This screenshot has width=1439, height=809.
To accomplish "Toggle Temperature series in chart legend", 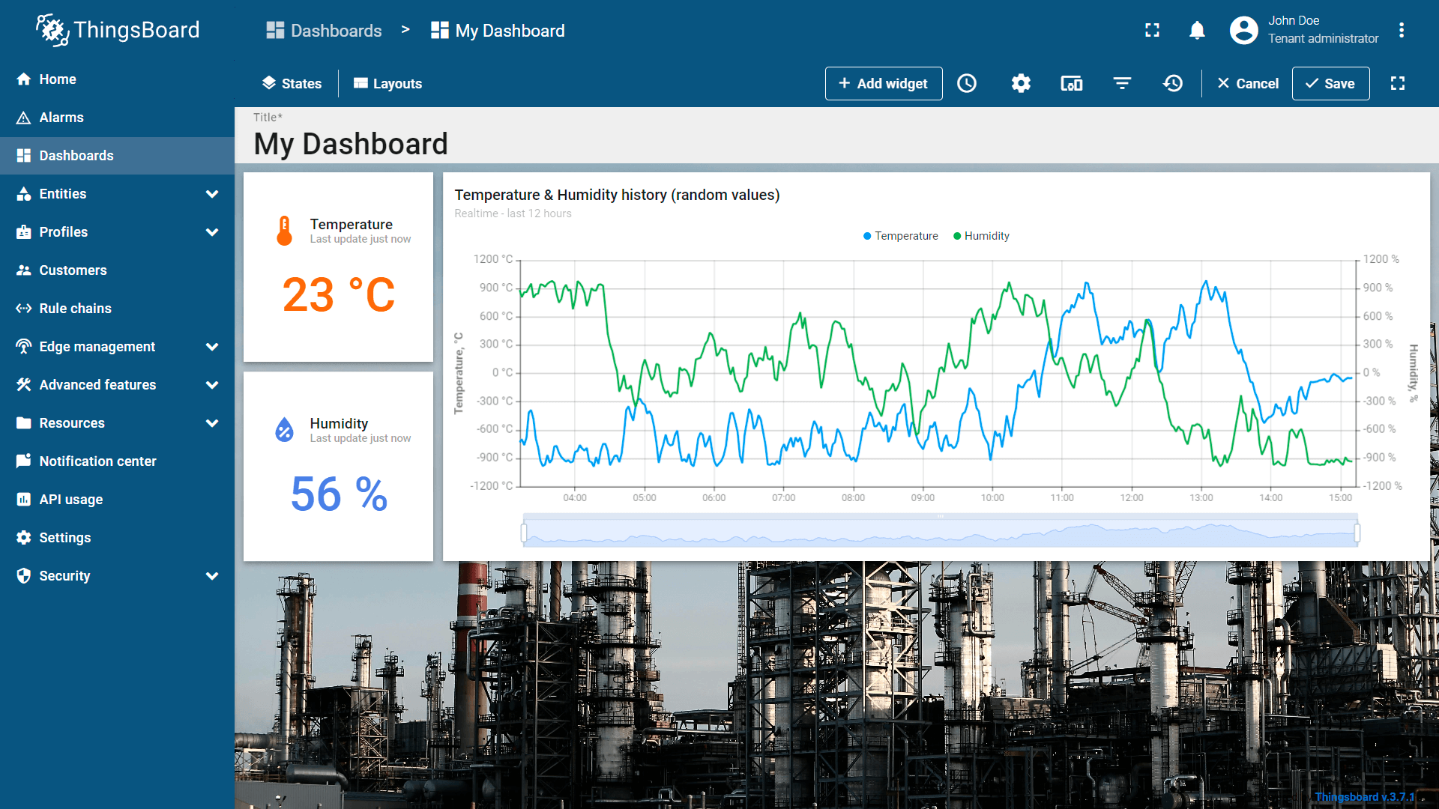I will 900,236.
